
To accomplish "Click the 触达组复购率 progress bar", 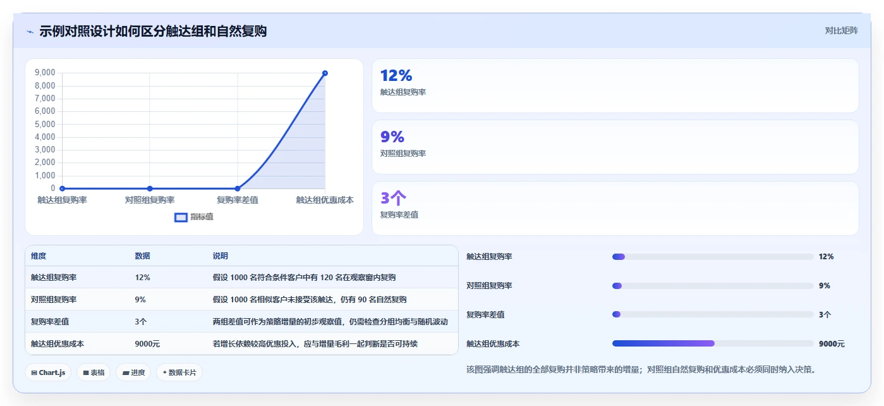I will pyautogui.click(x=713, y=257).
